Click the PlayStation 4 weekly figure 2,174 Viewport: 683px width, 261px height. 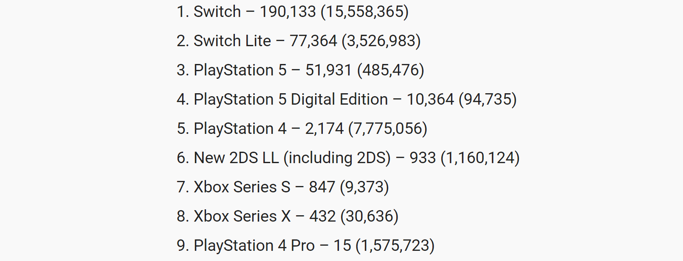coord(325,128)
